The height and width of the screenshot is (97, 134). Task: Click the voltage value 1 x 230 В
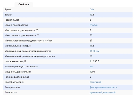94,61
